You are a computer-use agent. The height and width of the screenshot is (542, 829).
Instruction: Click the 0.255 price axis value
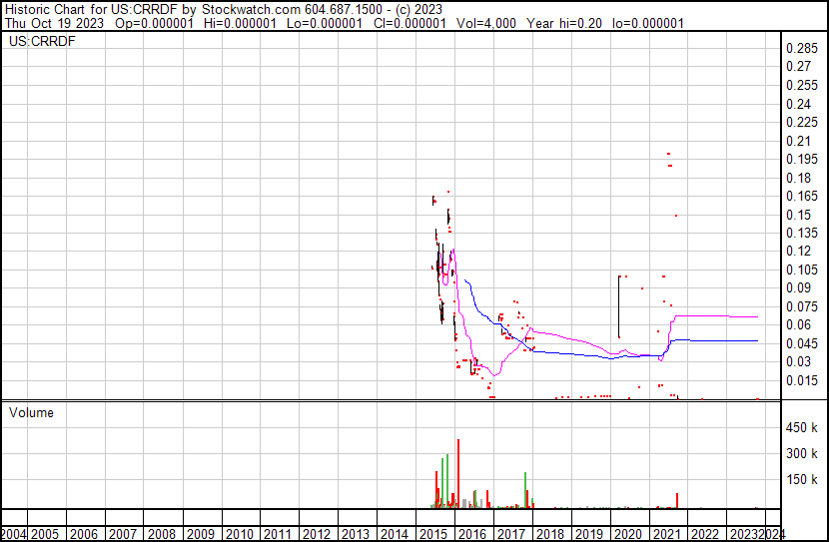pos(802,86)
